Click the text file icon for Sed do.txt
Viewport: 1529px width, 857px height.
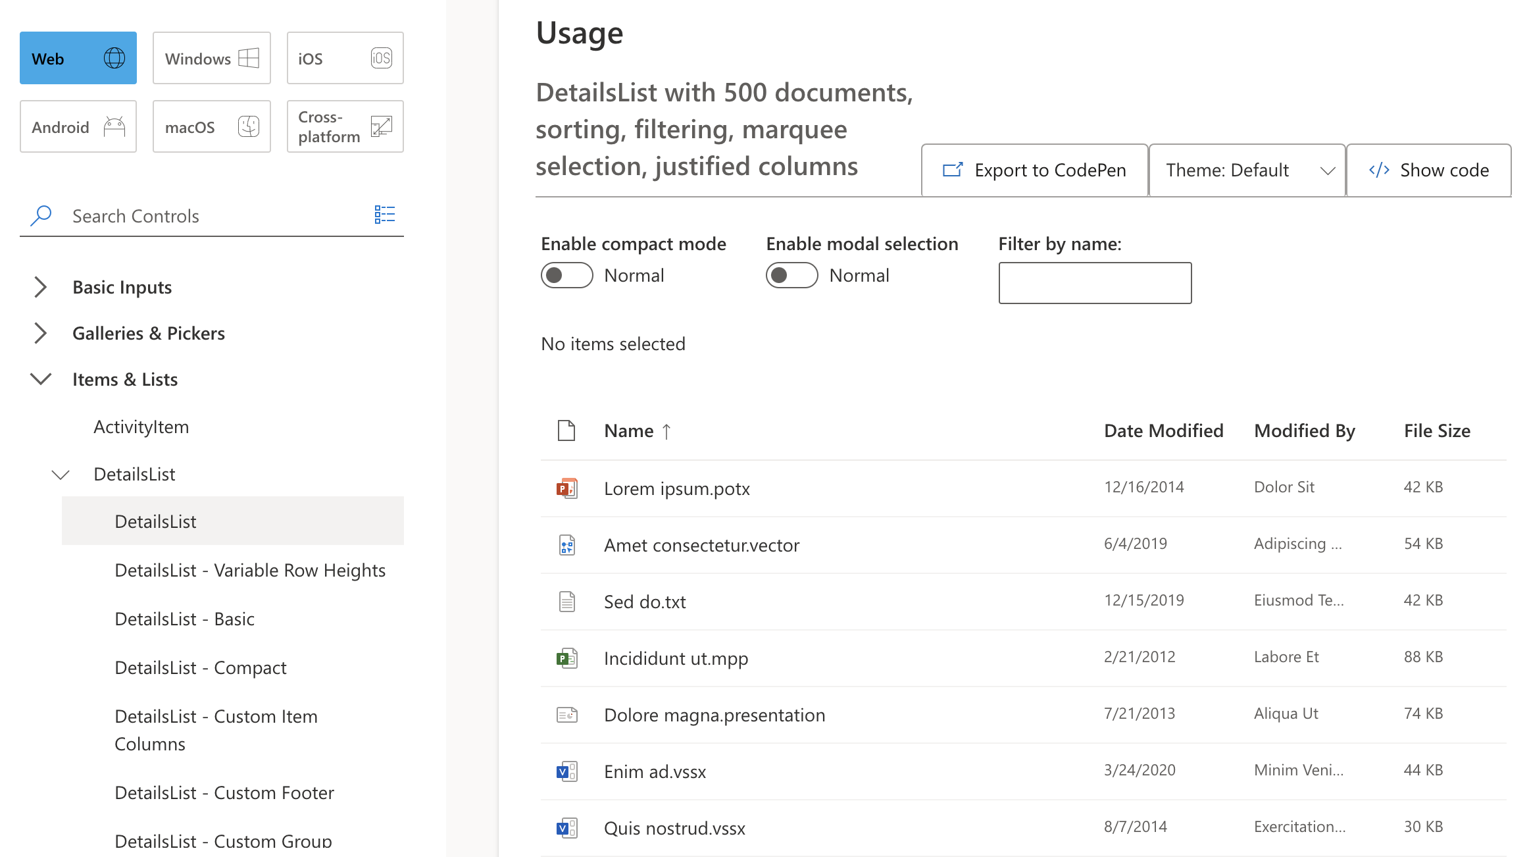566,602
